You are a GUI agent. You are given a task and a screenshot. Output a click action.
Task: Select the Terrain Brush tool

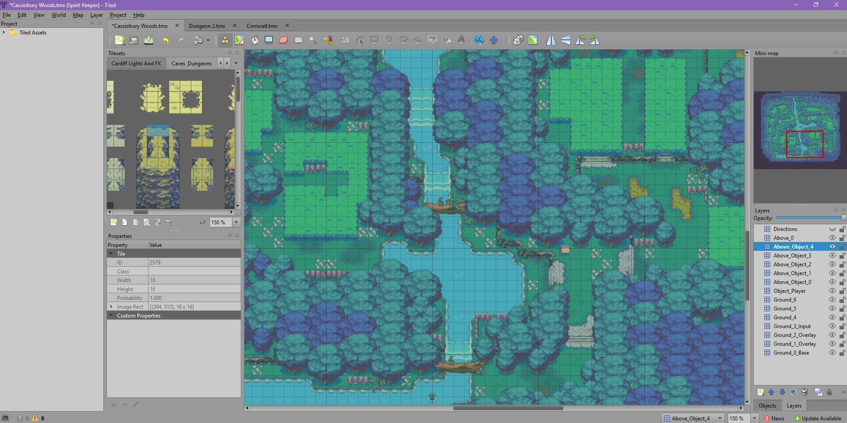[x=239, y=40]
